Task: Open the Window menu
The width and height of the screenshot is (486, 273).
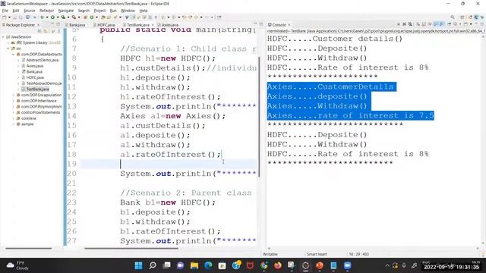Action: coord(128,11)
